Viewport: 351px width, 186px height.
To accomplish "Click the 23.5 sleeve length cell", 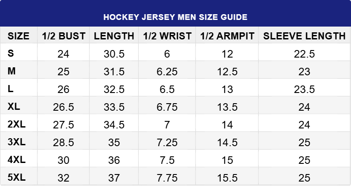I will (x=304, y=89).
